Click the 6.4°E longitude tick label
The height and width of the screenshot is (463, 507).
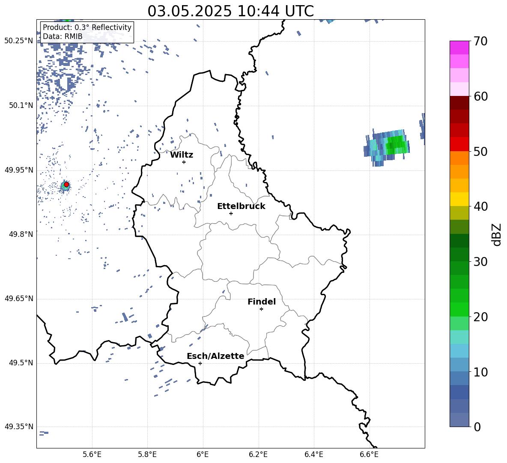tap(313, 454)
